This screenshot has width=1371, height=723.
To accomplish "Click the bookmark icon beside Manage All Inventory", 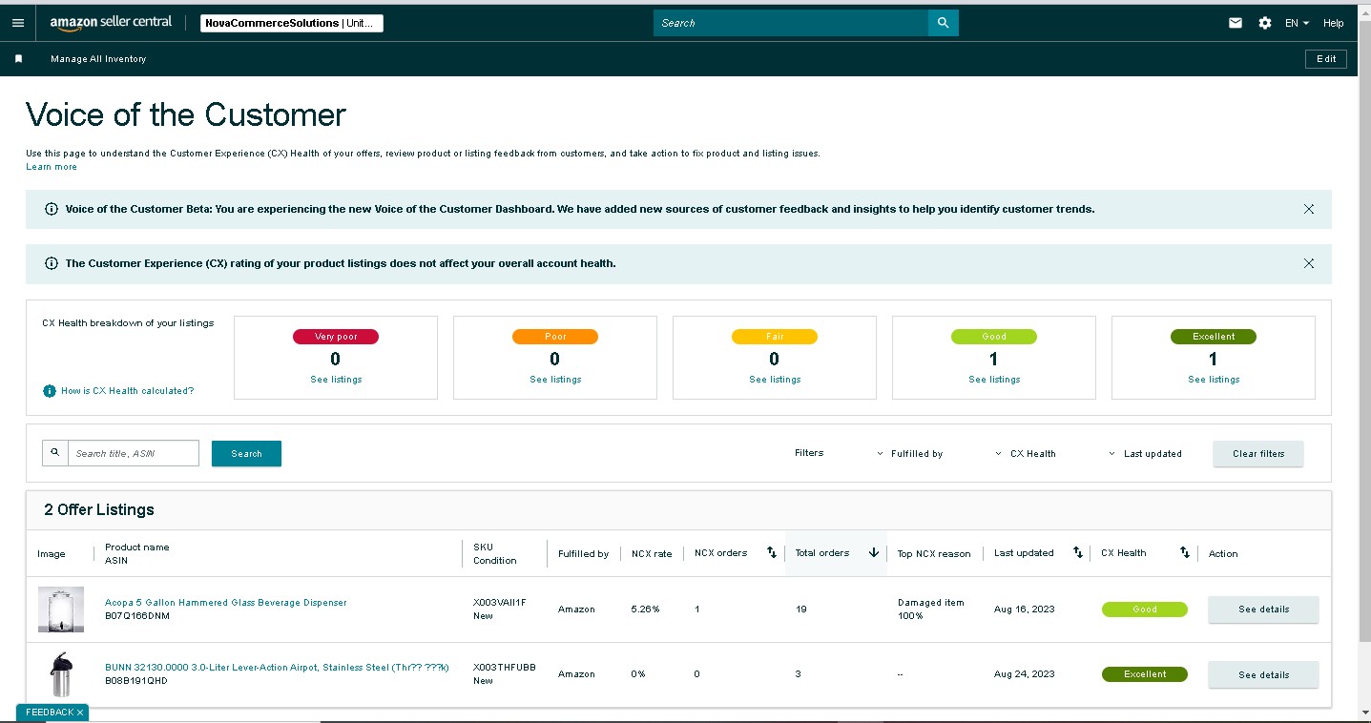I will [x=18, y=59].
